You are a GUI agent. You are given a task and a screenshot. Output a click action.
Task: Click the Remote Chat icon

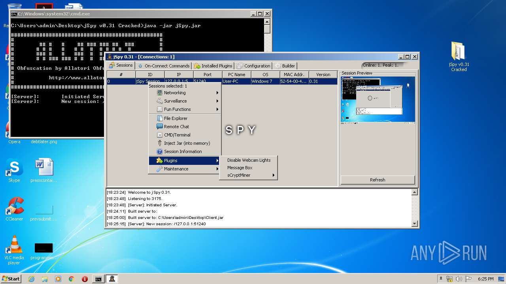160,127
